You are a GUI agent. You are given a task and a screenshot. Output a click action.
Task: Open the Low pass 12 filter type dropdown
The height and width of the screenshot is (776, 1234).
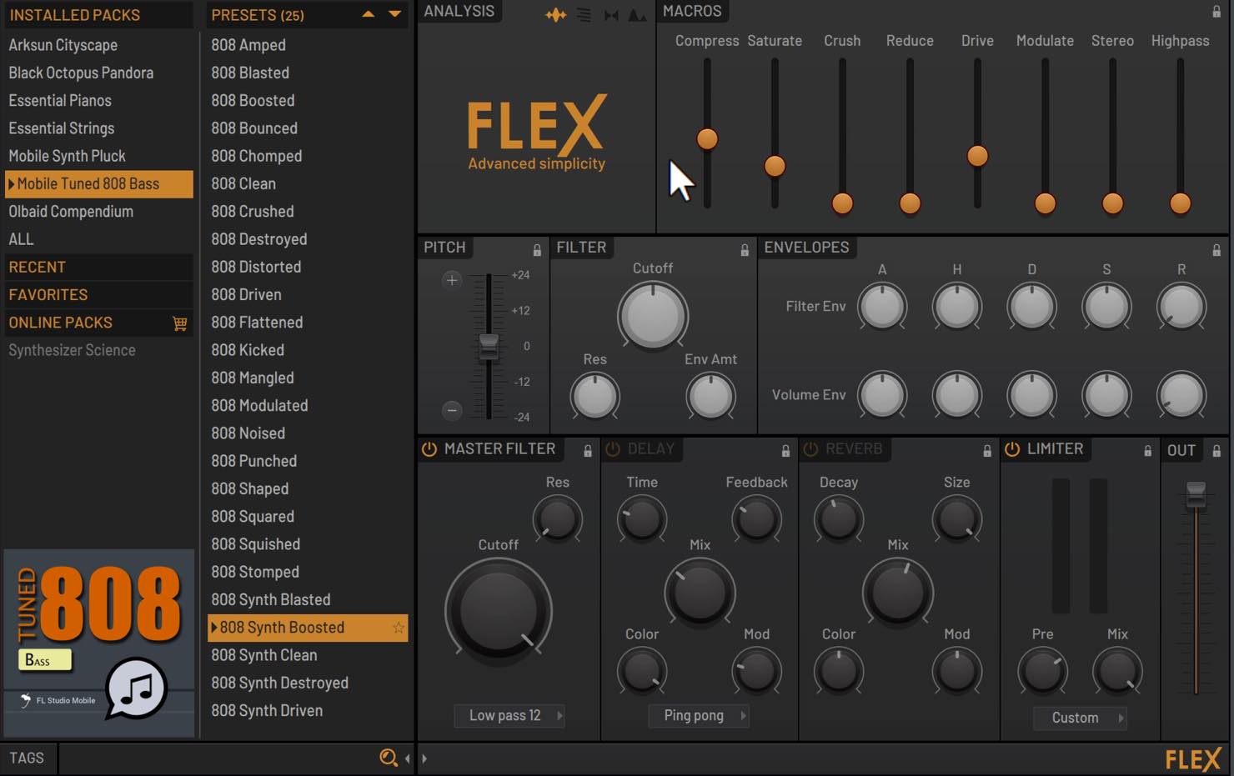[509, 716]
